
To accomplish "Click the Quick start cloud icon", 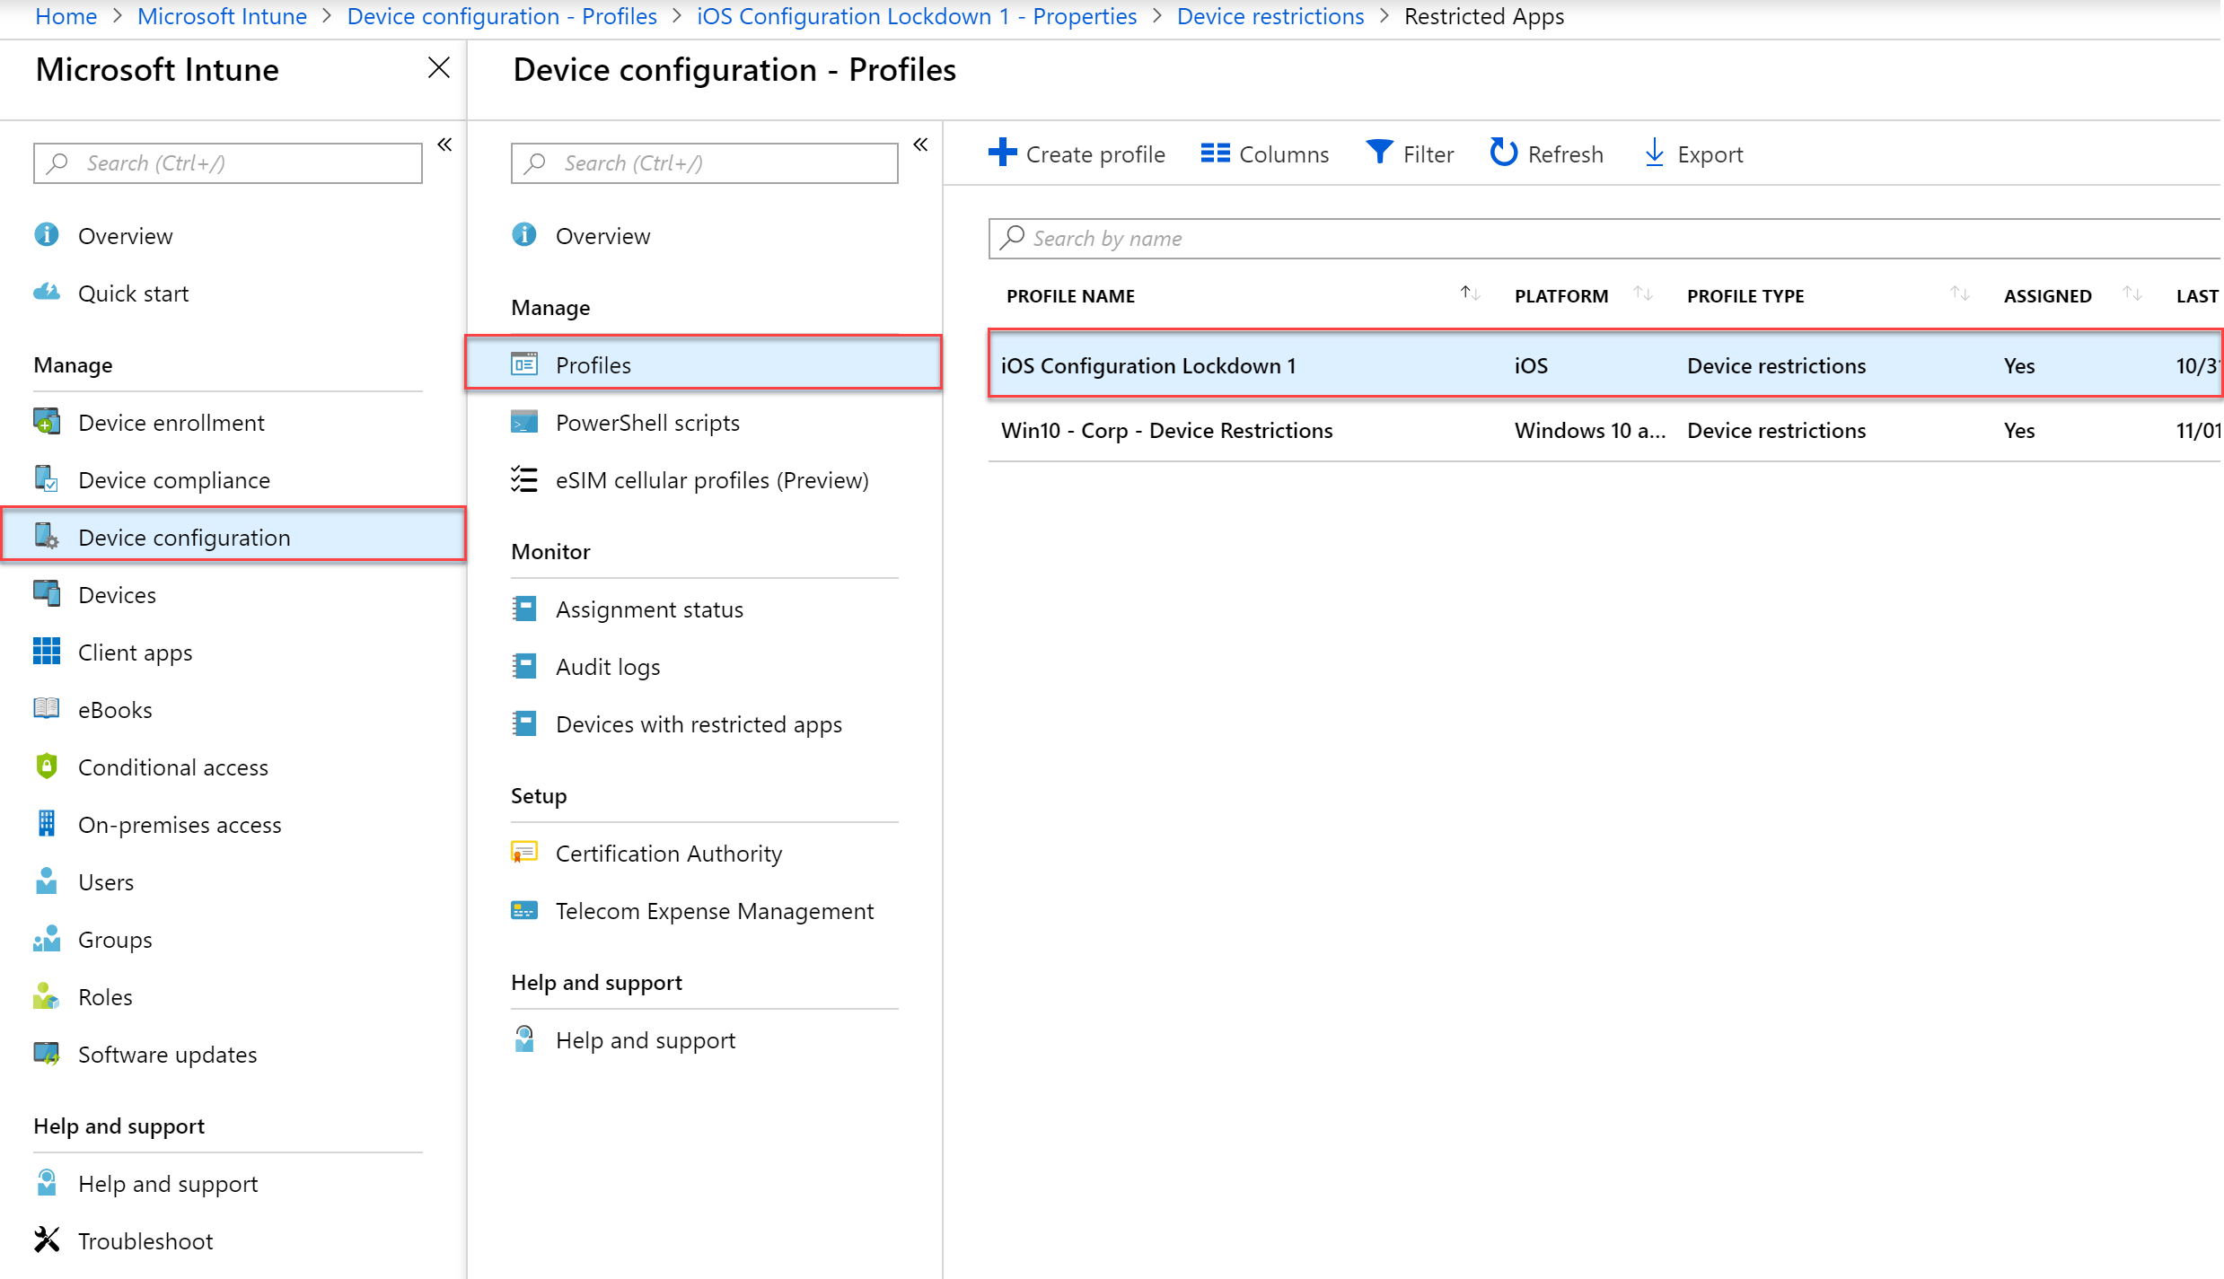I will 47,292.
